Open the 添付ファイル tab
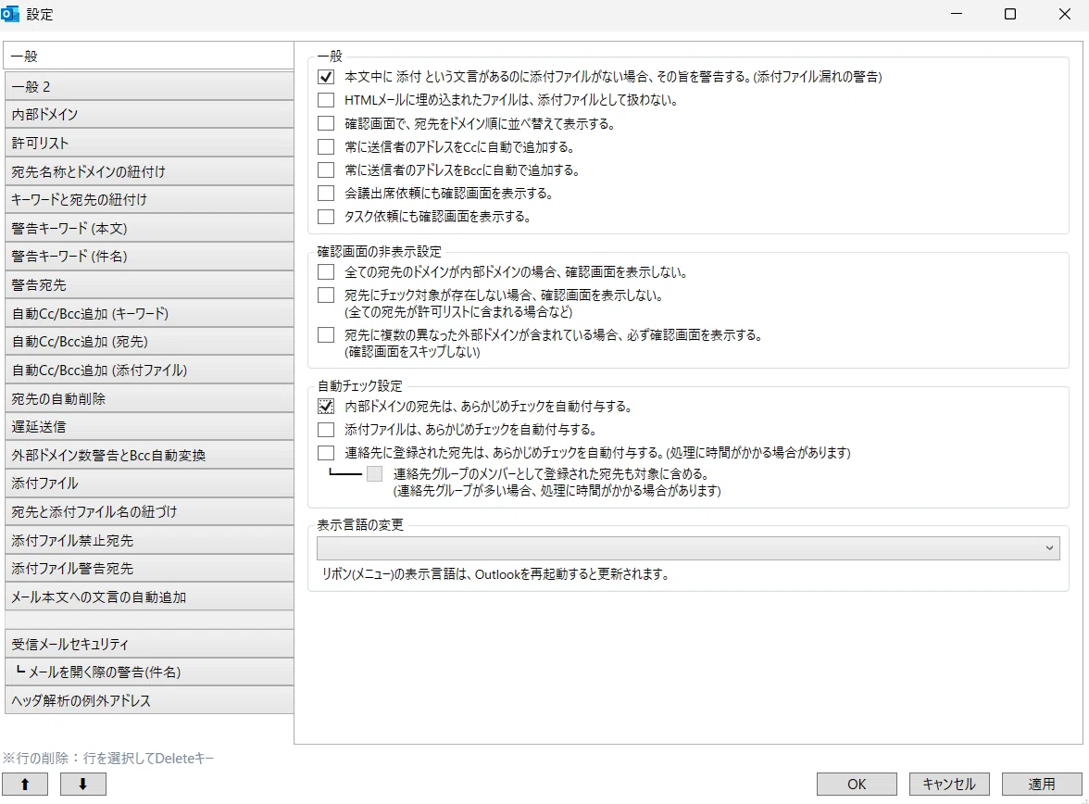 pyautogui.click(x=148, y=484)
